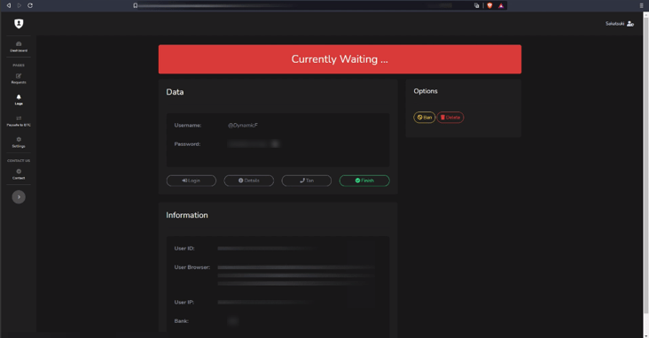Click the user account icon at top right

coord(630,24)
